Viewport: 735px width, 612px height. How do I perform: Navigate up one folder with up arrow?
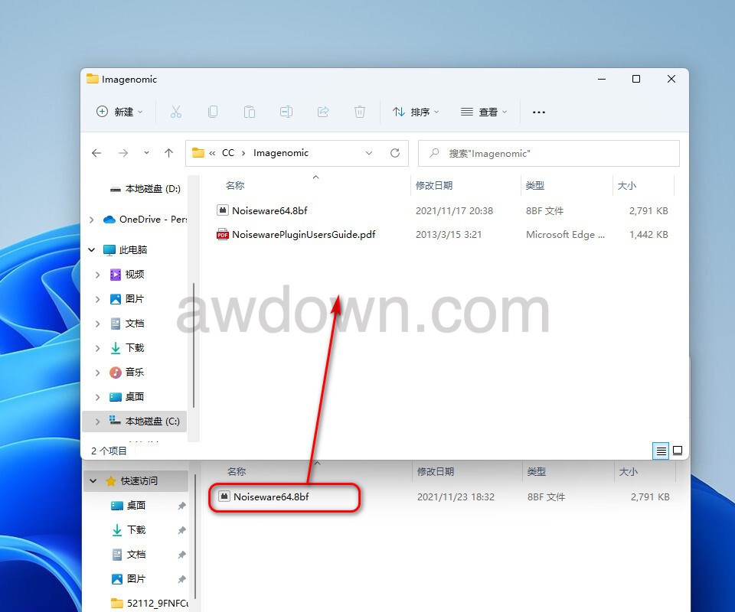pyautogui.click(x=169, y=153)
